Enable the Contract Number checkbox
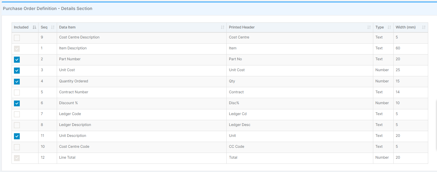437x172 pixels. point(17,92)
